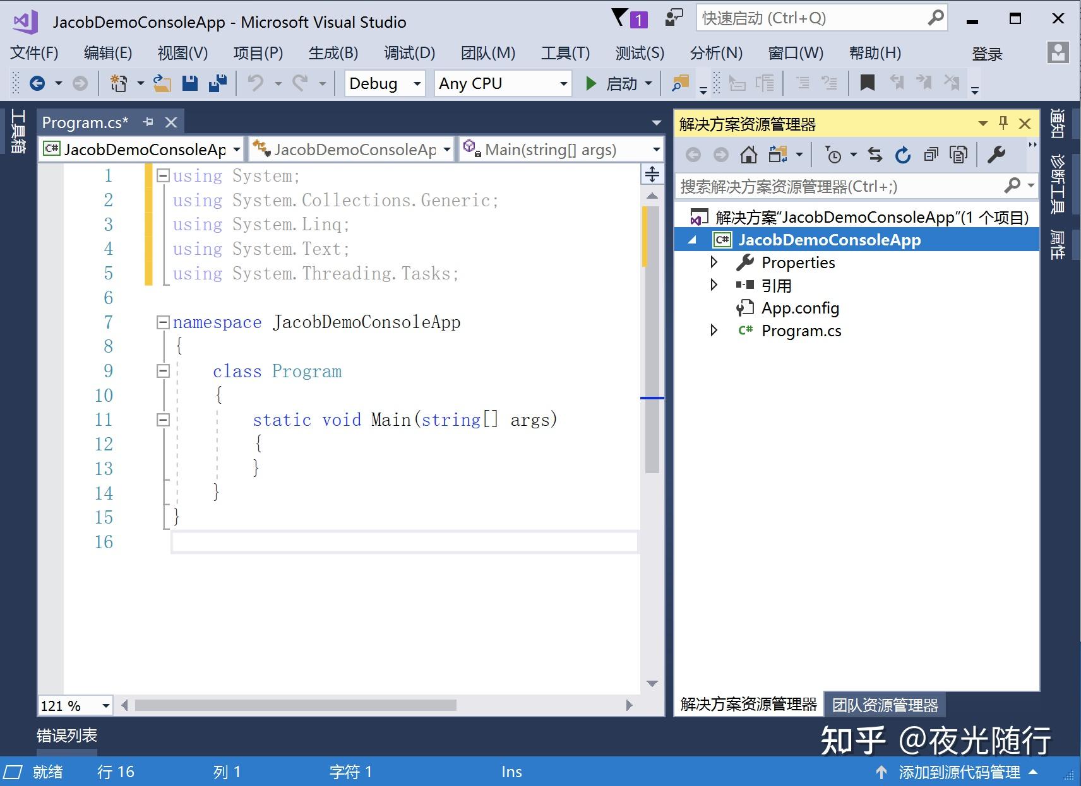Viewport: 1081px width, 786px height.
Task: Click the Collapse All icon in Solution Explorer
Action: coord(931,155)
